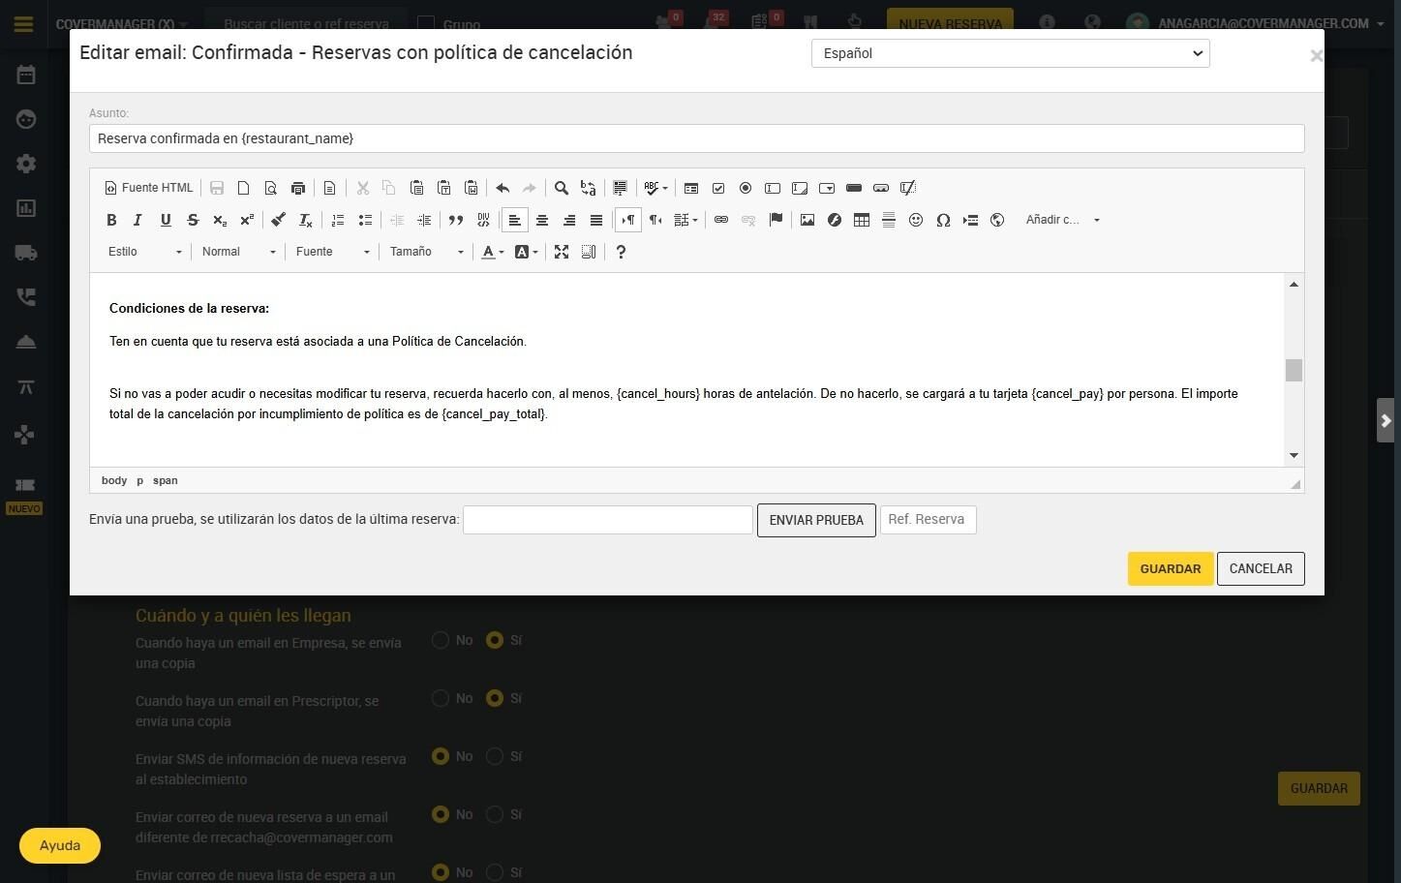Click the Paste as plain text icon
Viewport: 1401px width, 883px height.
pyautogui.click(x=443, y=188)
